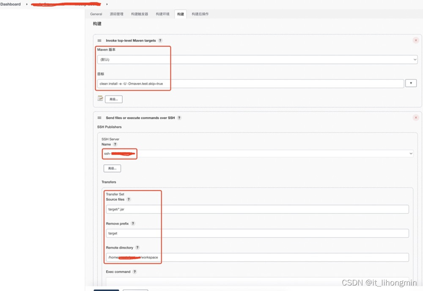Viewport: 423px width, 291px height.
Task: Click the 'Transfers' label
Action: click(109, 182)
